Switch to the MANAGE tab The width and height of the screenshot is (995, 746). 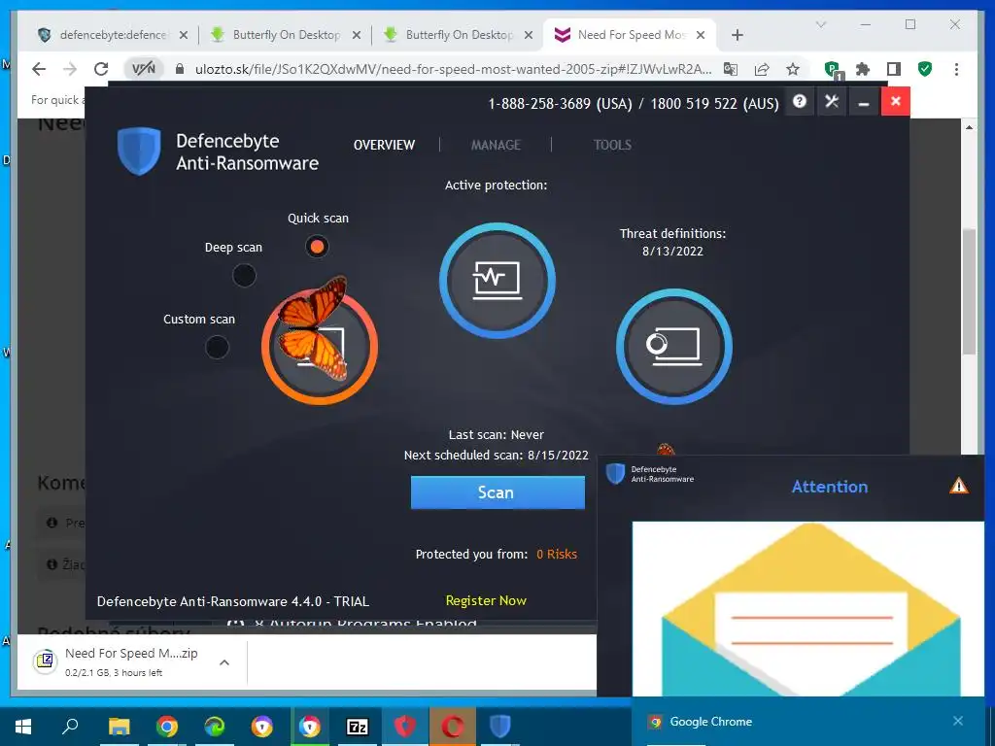point(496,145)
